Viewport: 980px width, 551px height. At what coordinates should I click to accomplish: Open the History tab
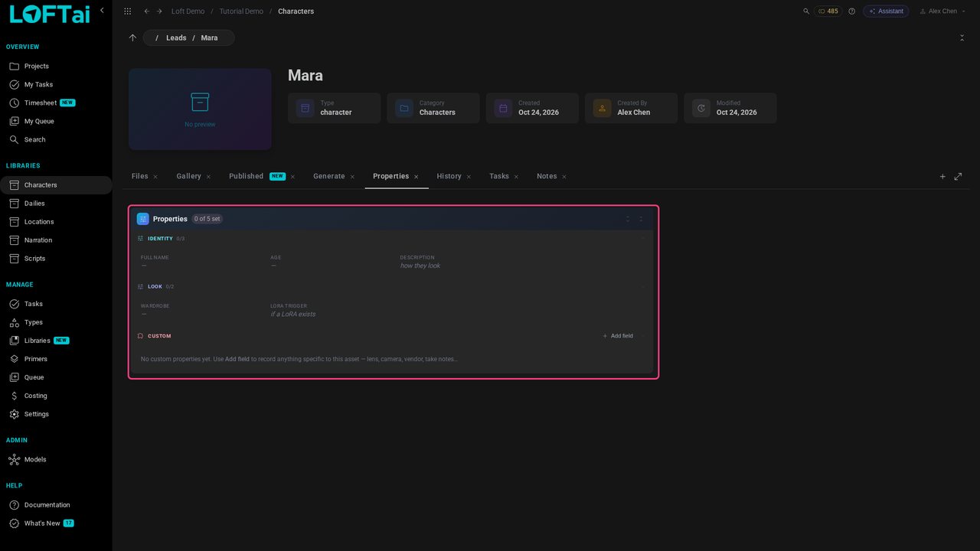[449, 177]
